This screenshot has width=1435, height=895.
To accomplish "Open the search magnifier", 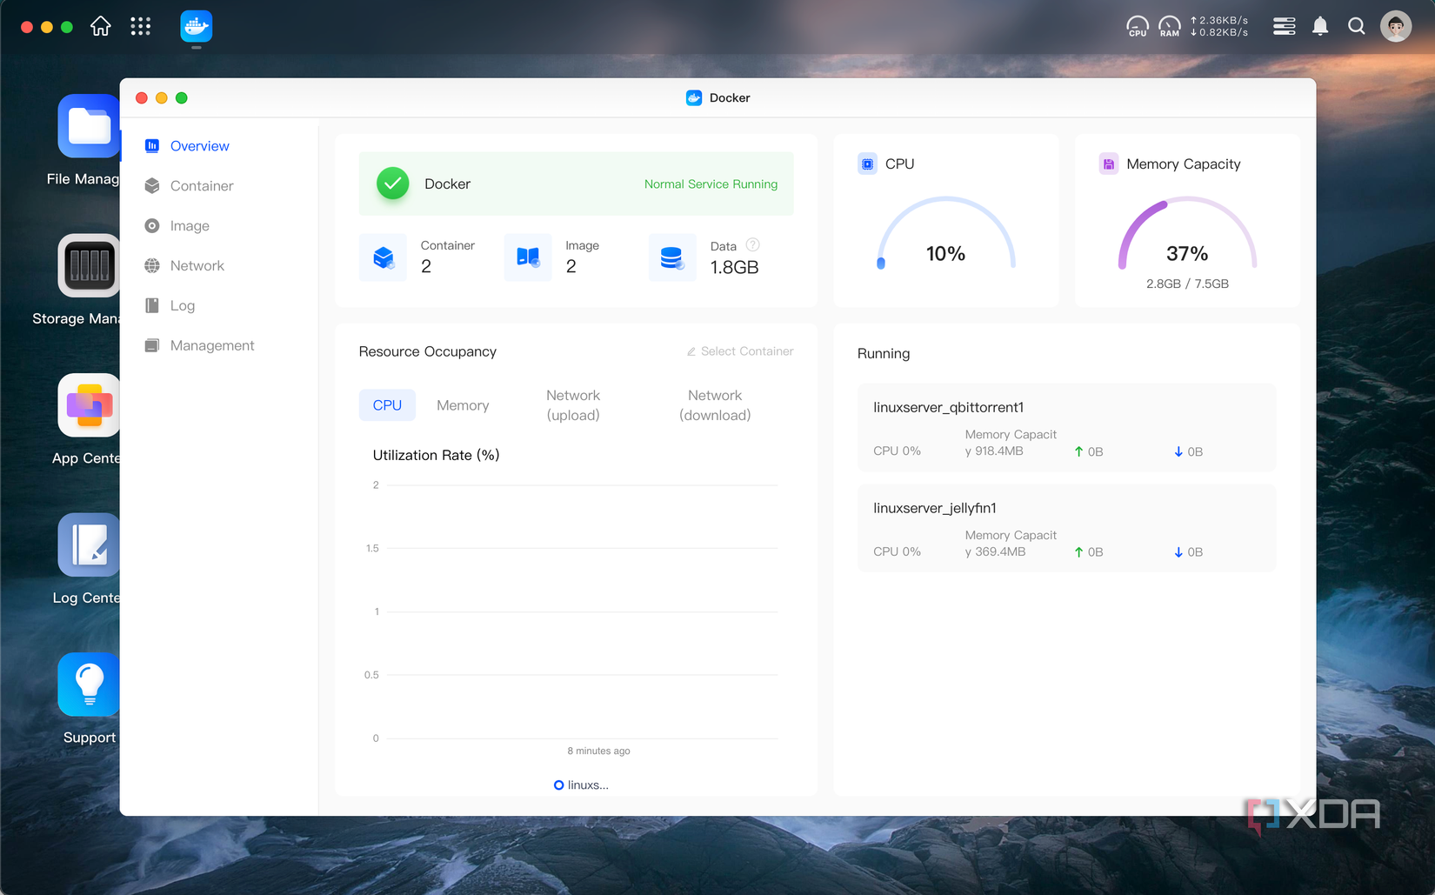I will point(1357,26).
